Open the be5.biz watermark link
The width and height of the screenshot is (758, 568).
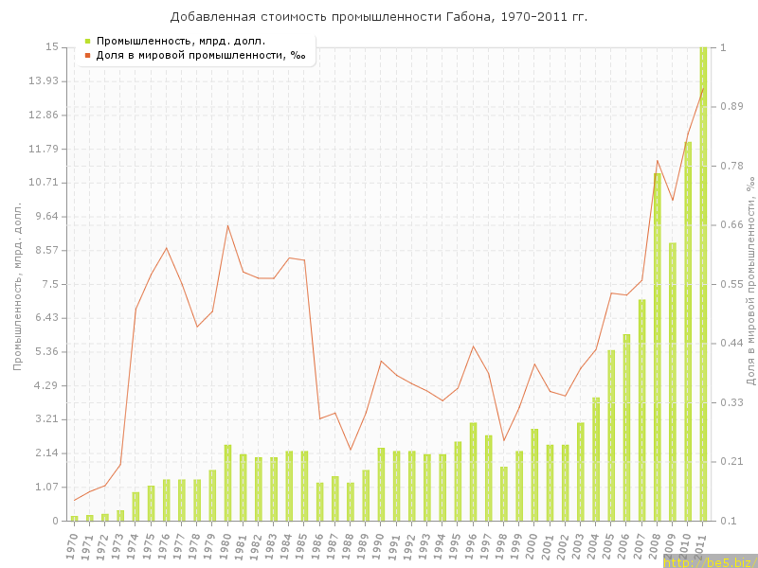point(709,561)
